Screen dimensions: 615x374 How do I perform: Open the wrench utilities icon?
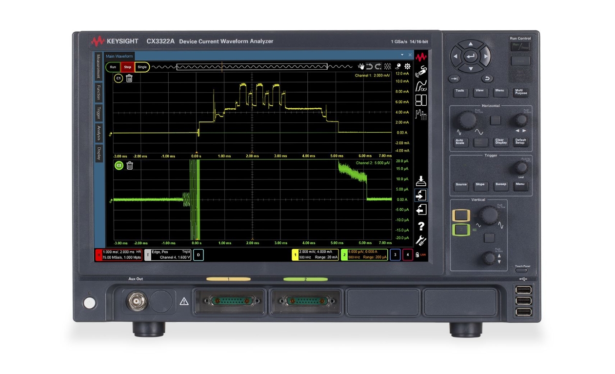[421, 240]
